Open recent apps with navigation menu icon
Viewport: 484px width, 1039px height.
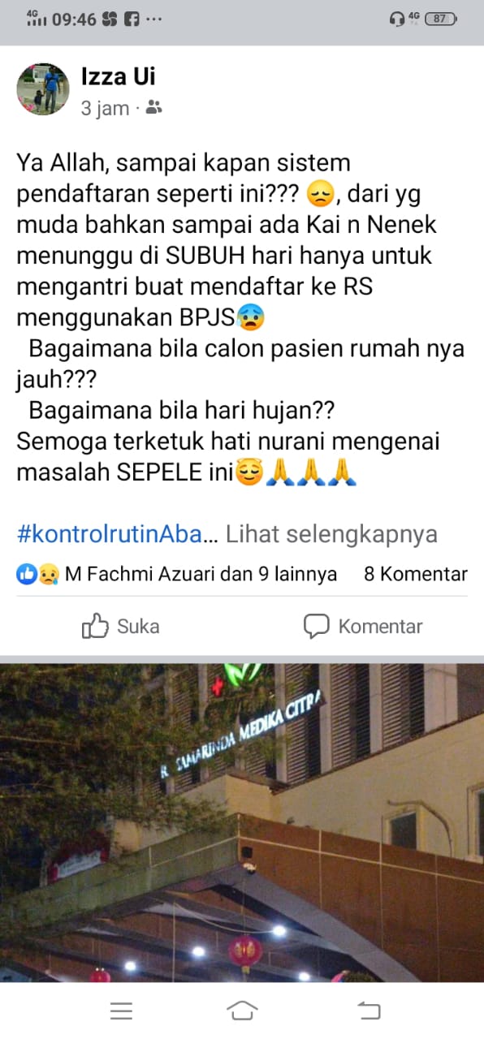[x=121, y=1011]
